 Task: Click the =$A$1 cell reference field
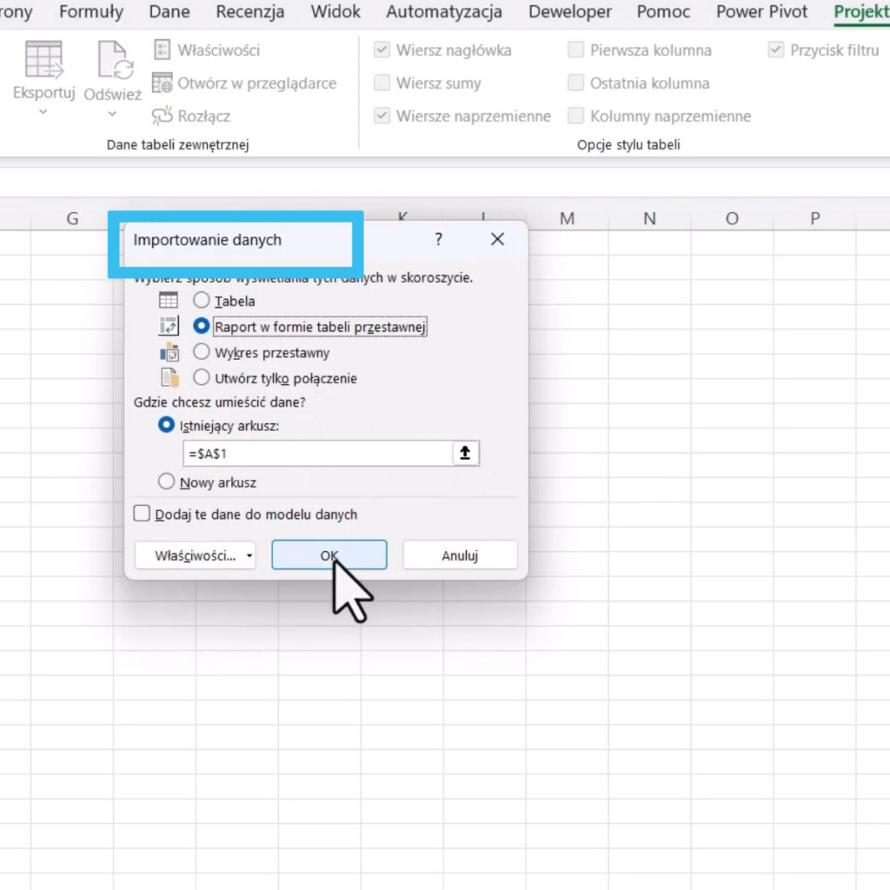(x=317, y=453)
